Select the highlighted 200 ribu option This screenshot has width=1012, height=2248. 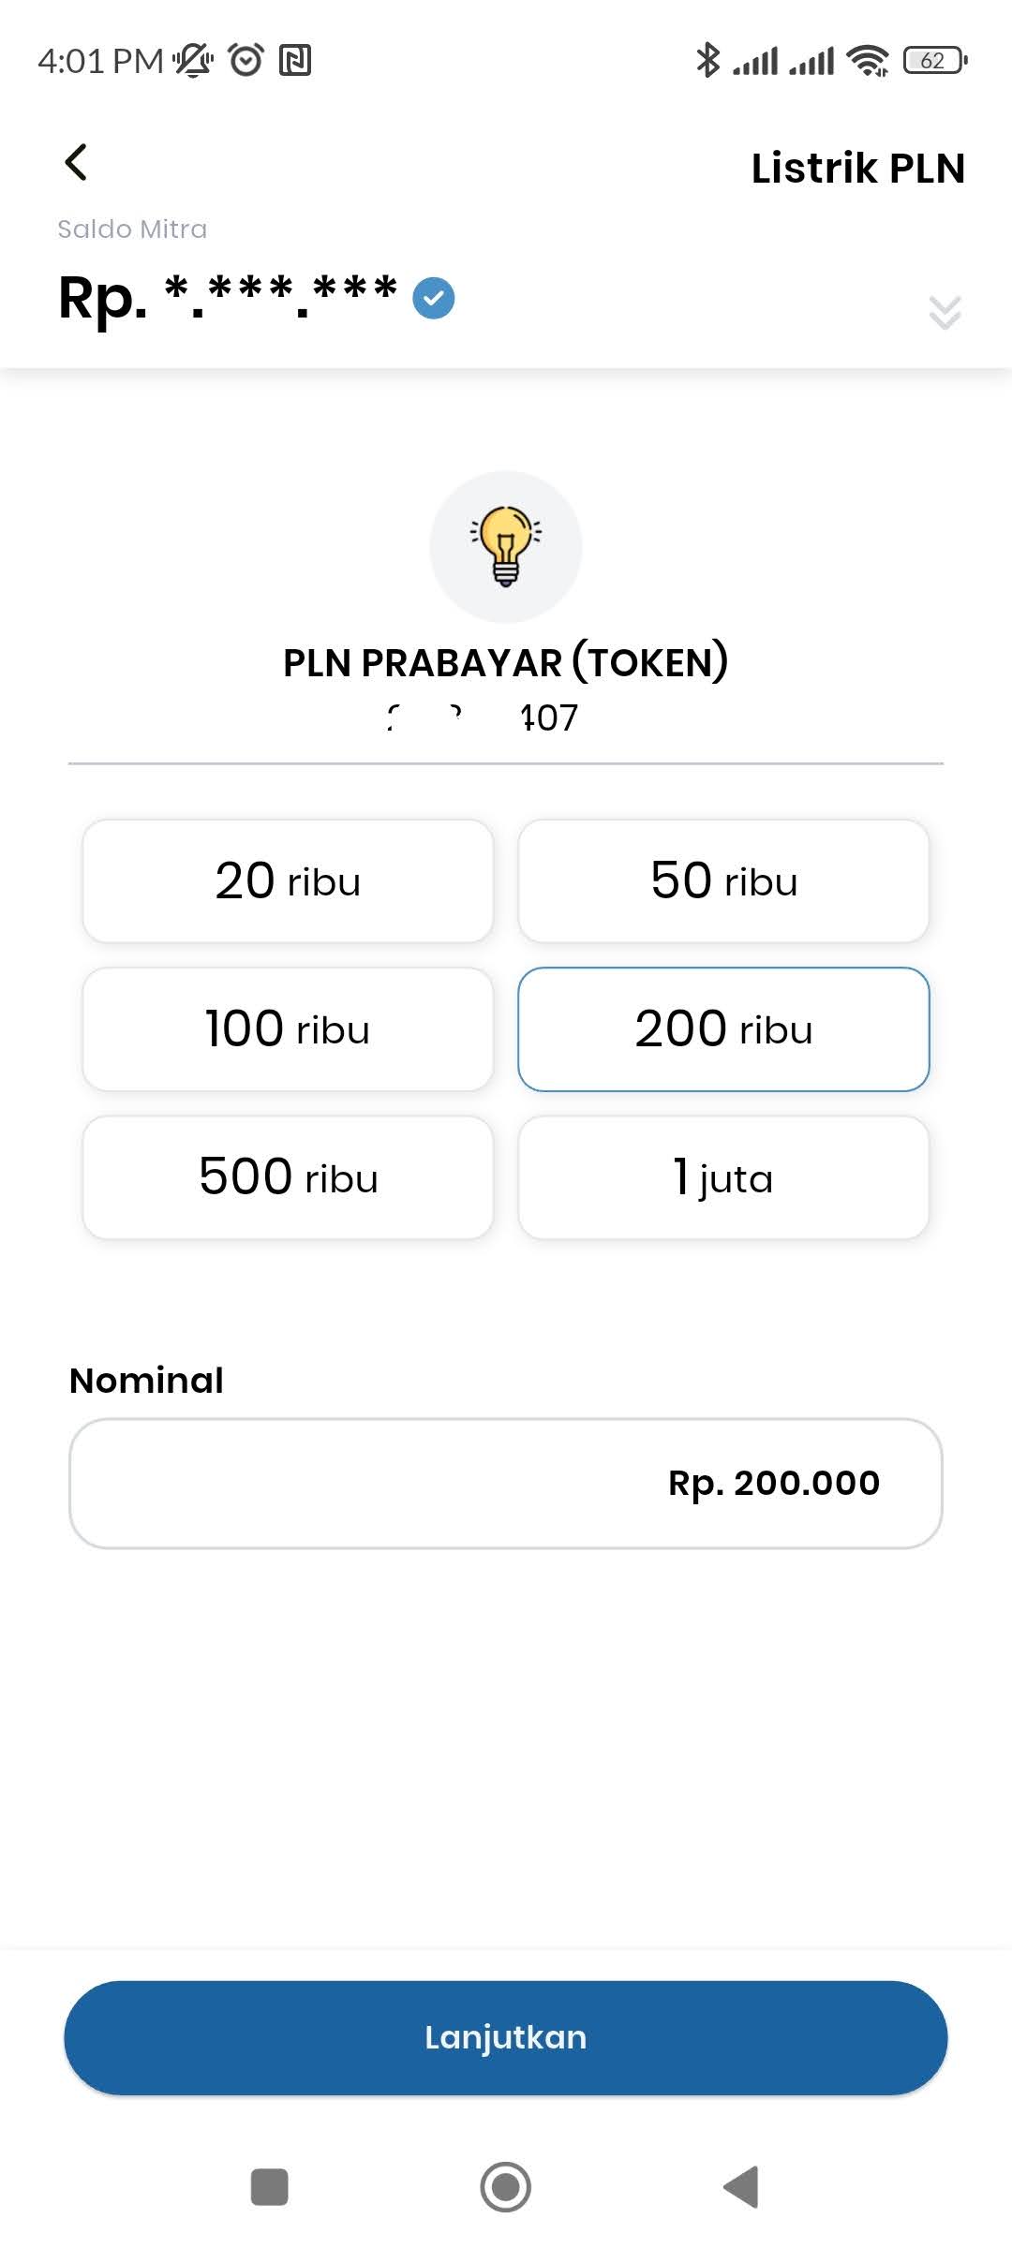pyautogui.click(x=723, y=1029)
